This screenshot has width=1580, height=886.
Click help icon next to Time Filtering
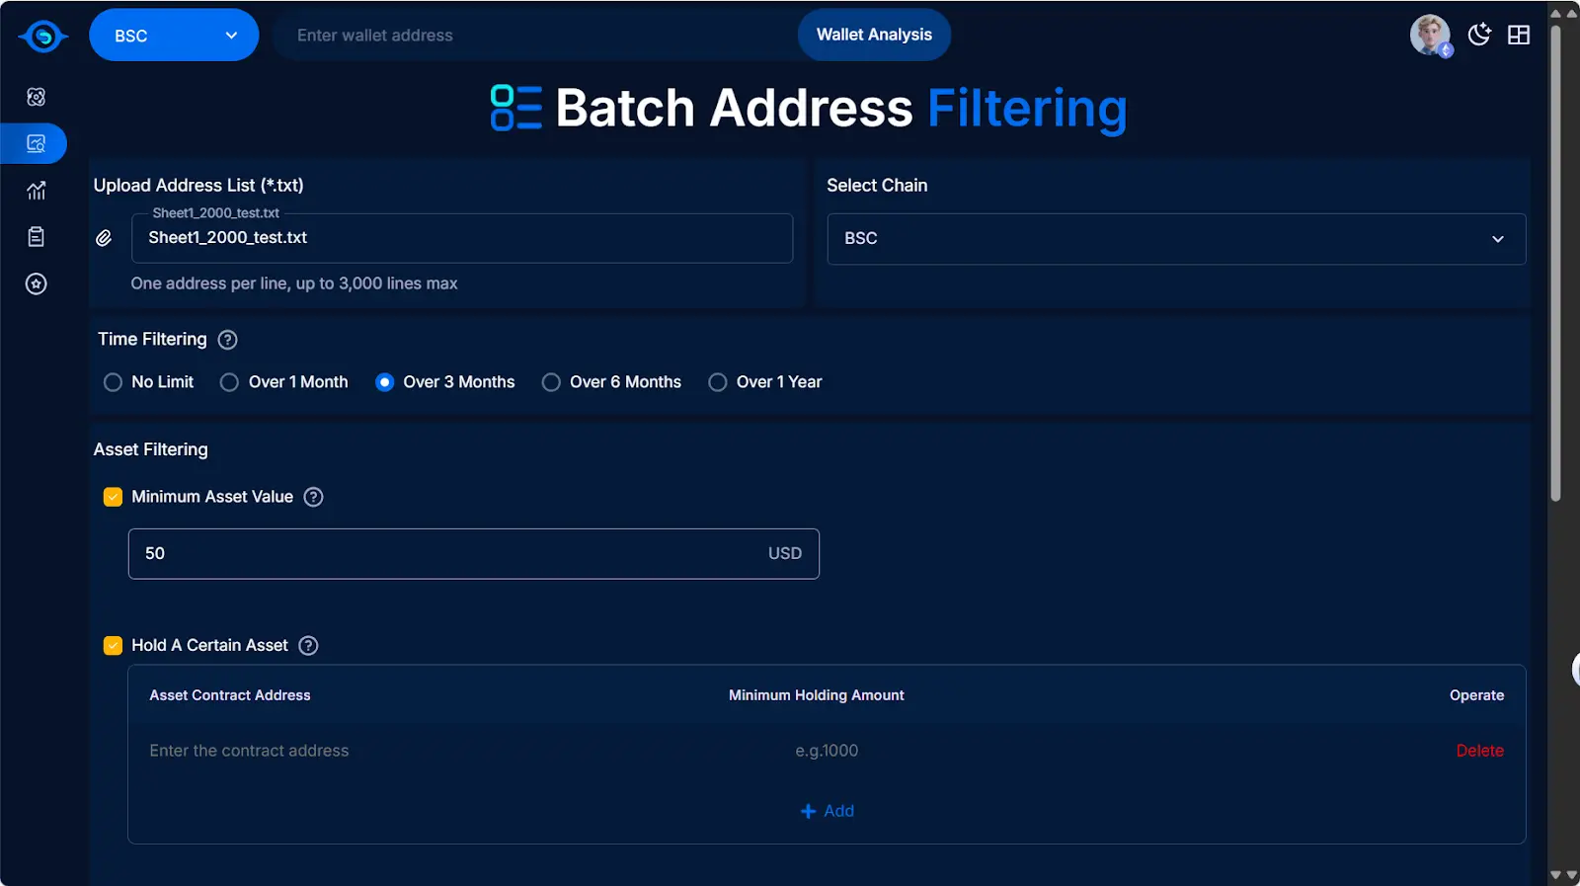coord(227,340)
